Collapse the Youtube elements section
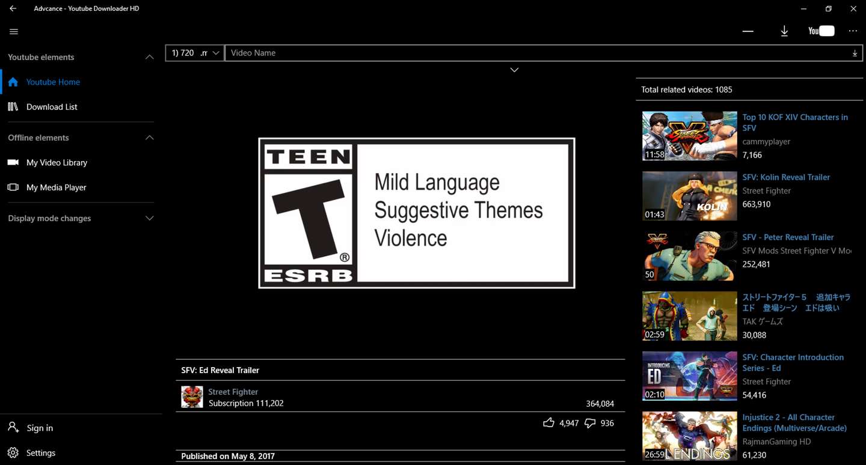This screenshot has height=465, width=866. click(x=150, y=57)
